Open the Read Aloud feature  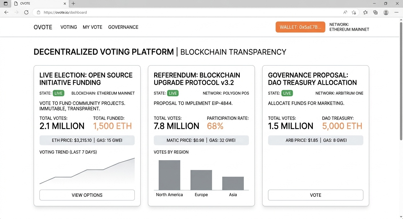345,12
